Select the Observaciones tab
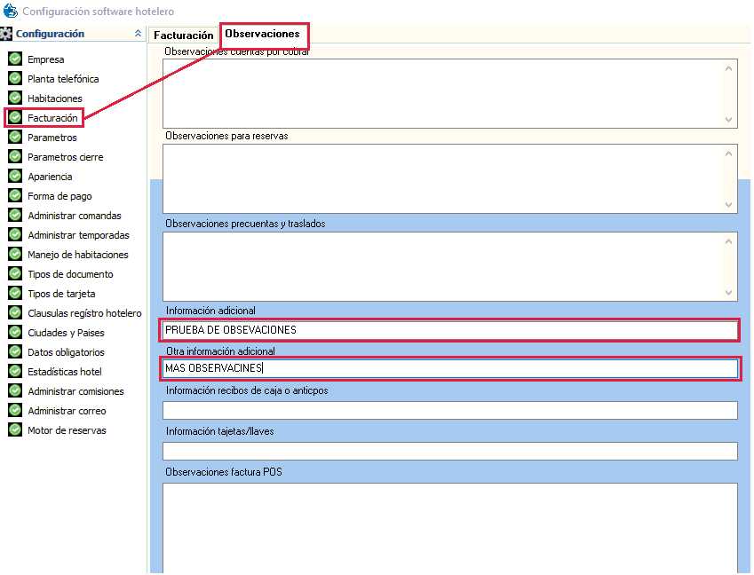Image resolution: width=754 pixels, height=575 pixels. pyautogui.click(x=263, y=35)
